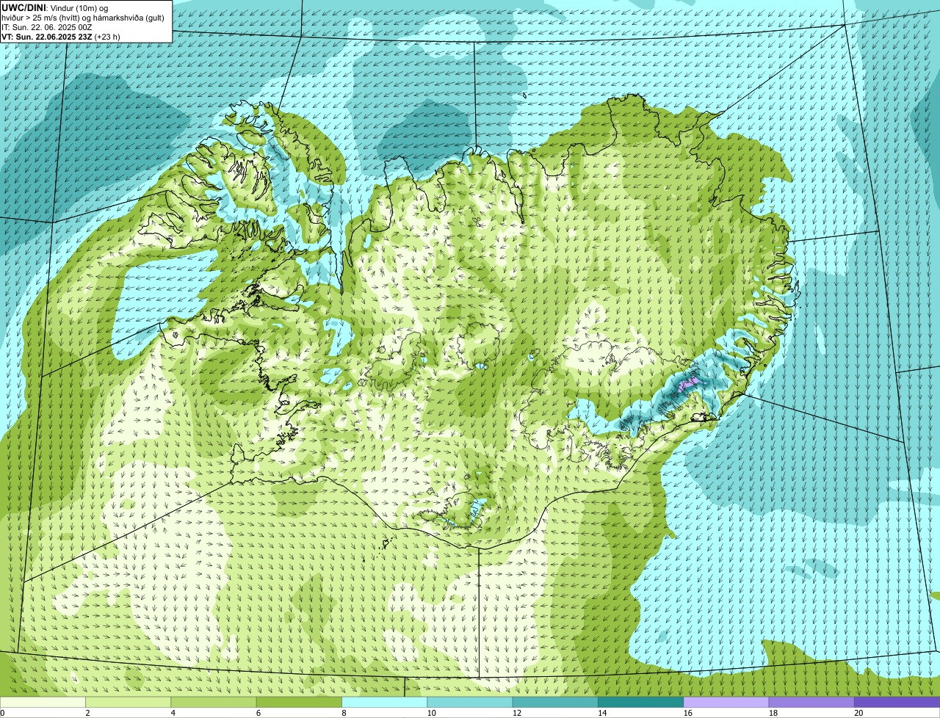Click the light green 2–4 m/s legend swatch
Image resolution: width=940 pixels, height=718 pixels.
click(x=128, y=702)
